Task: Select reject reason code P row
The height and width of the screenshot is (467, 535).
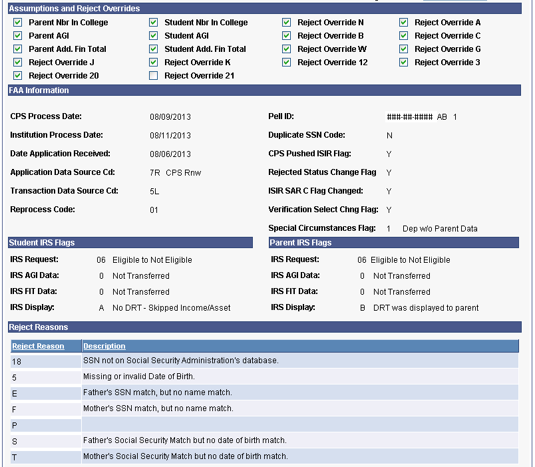Action: click(x=46, y=425)
